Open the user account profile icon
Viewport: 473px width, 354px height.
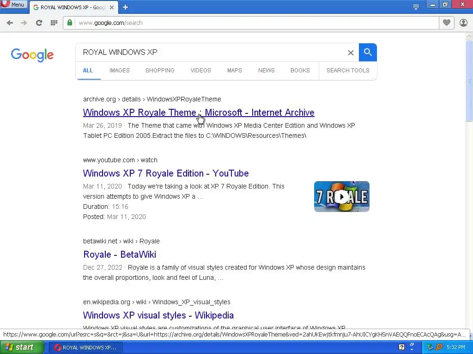(x=463, y=23)
